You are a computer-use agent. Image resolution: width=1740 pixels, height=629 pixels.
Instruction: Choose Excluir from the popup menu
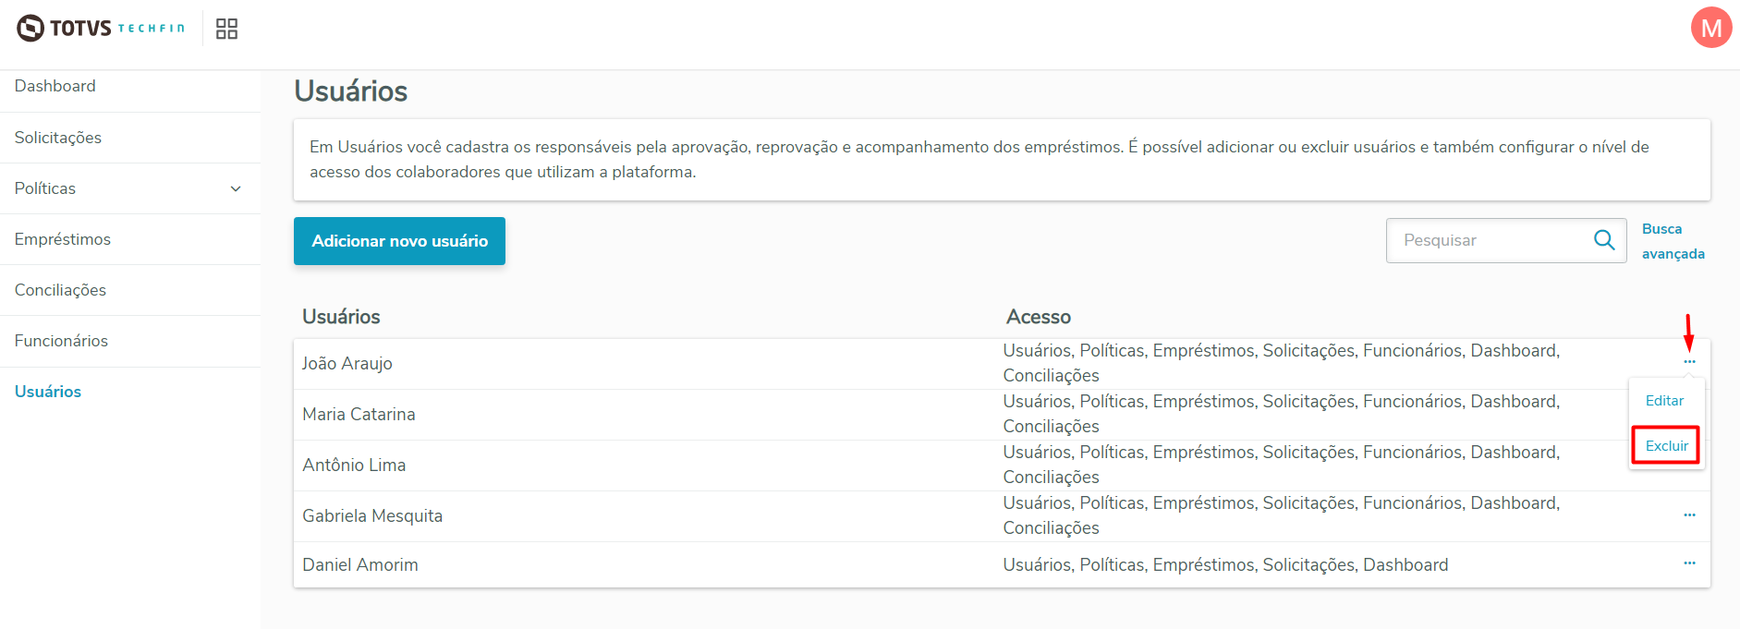(1666, 446)
